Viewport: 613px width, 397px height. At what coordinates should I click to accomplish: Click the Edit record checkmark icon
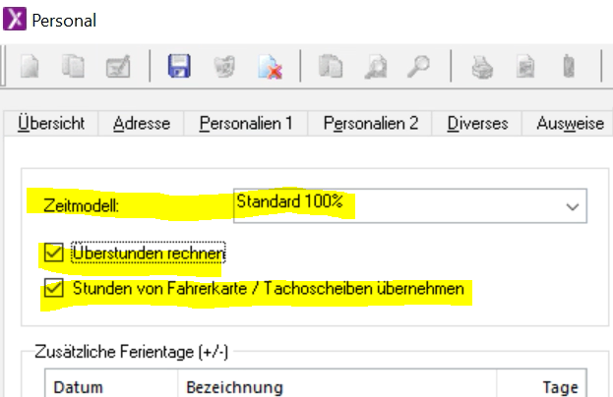tap(118, 67)
